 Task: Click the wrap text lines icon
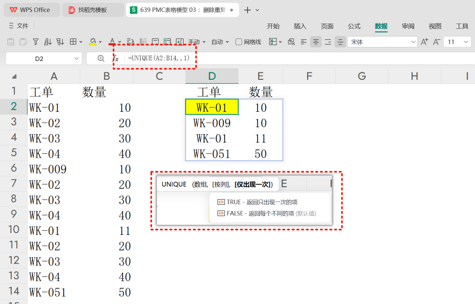(x=130, y=42)
